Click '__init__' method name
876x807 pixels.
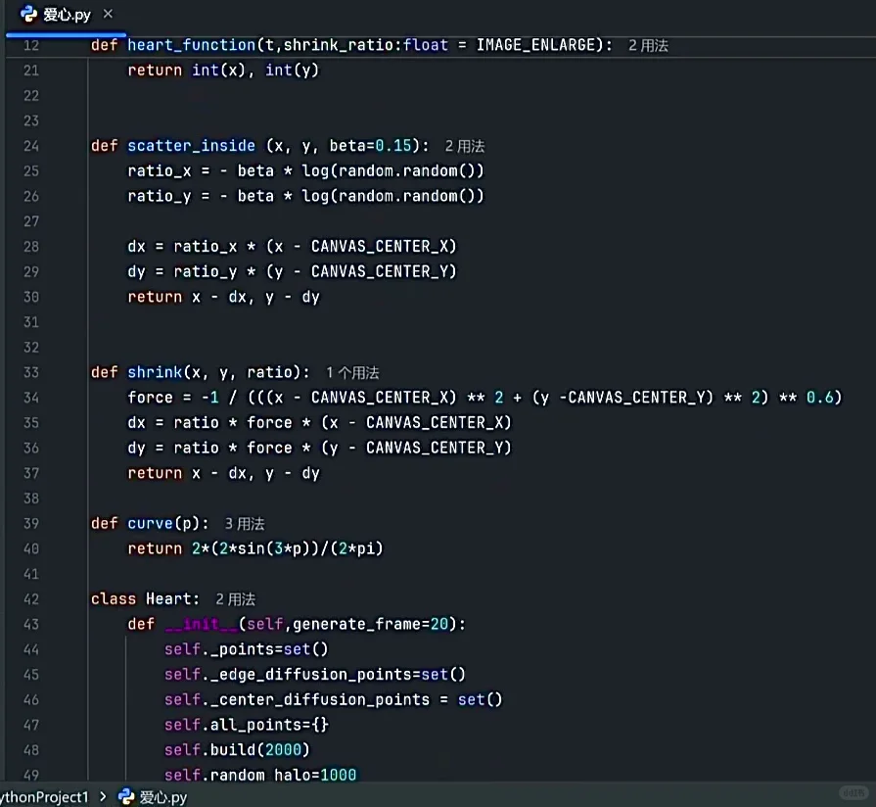pos(201,624)
